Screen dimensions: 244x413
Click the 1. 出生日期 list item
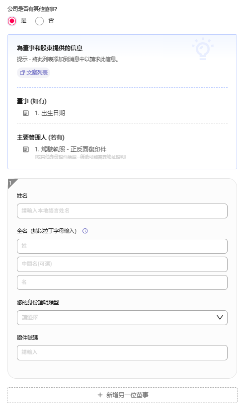(x=50, y=113)
